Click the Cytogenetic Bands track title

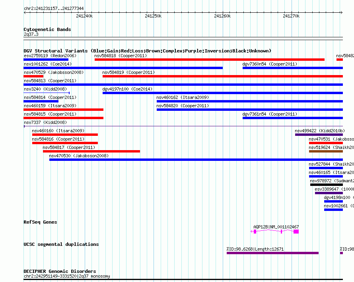(x=47, y=29)
